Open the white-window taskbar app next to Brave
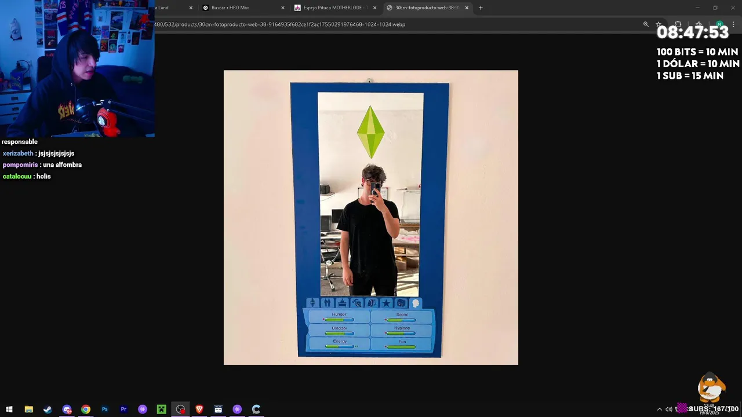This screenshot has width=742, height=417. (x=218, y=409)
